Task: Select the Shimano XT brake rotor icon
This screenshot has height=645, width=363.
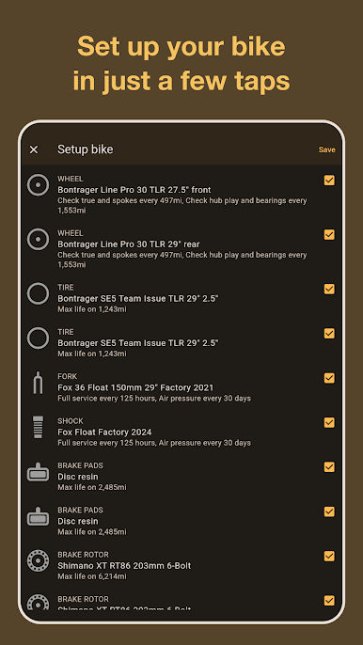Action: pos(38,560)
